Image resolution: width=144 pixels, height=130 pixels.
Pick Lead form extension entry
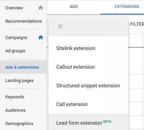tap(88, 122)
